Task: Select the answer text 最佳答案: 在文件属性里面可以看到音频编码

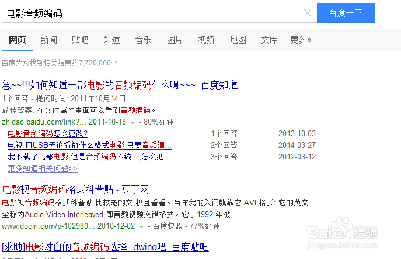Action: [79, 110]
